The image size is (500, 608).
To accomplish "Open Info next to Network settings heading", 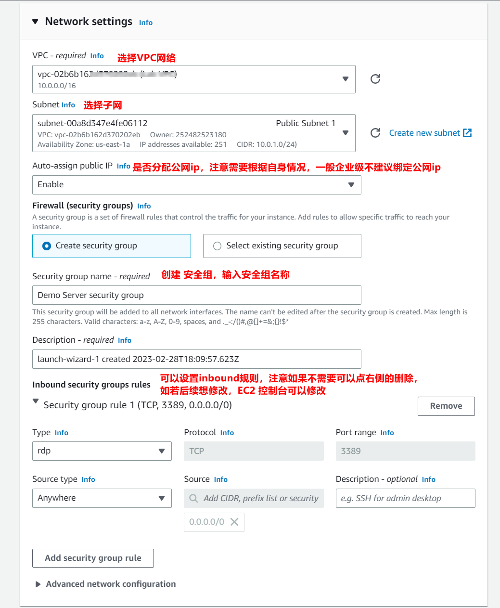I will (146, 23).
